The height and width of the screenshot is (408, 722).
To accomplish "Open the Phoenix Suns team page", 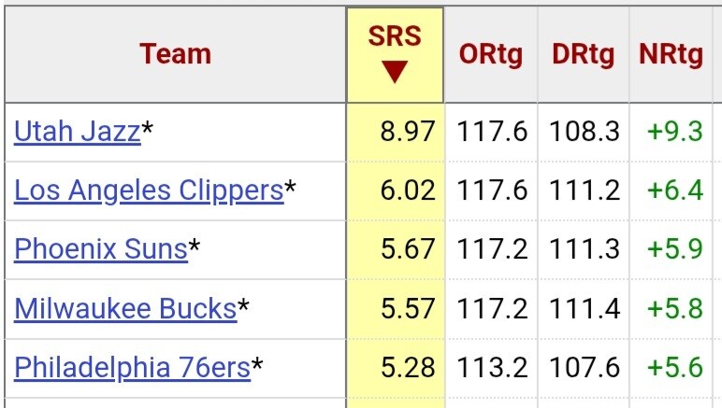I will pos(101,249).
